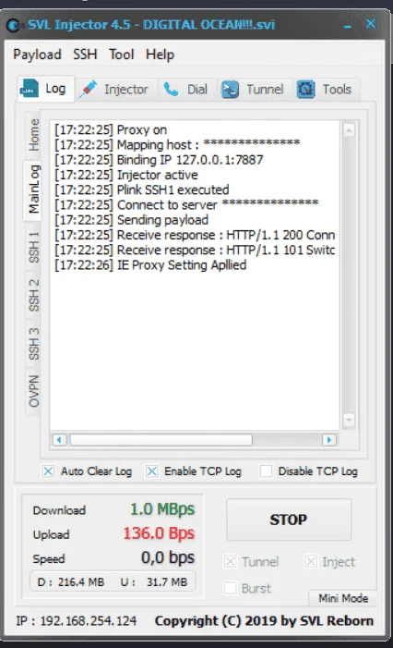The width and height of the screenshot is (393, 648).
Task: Select the SSH 2 vertical tab
Action: point(33,295)
